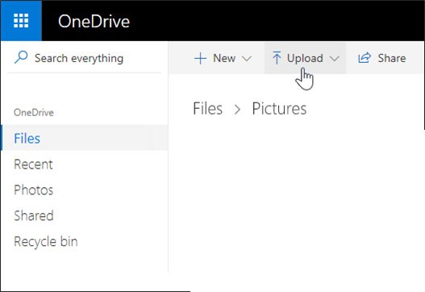
Task: Click the New button label
Action: [x=224, y=58]
